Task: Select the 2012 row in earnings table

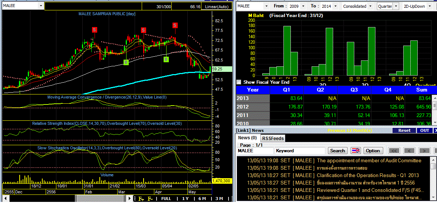Action: tap(333, 107)
